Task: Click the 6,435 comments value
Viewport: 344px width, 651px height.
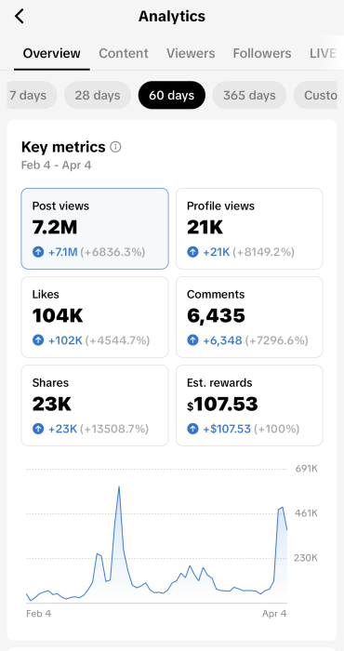Action: point(216,316)
